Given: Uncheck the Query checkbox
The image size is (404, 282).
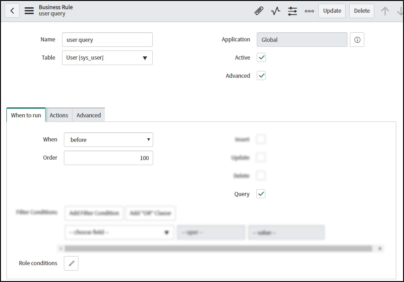Looking at the screenshot, I should (x=261, y=194).
